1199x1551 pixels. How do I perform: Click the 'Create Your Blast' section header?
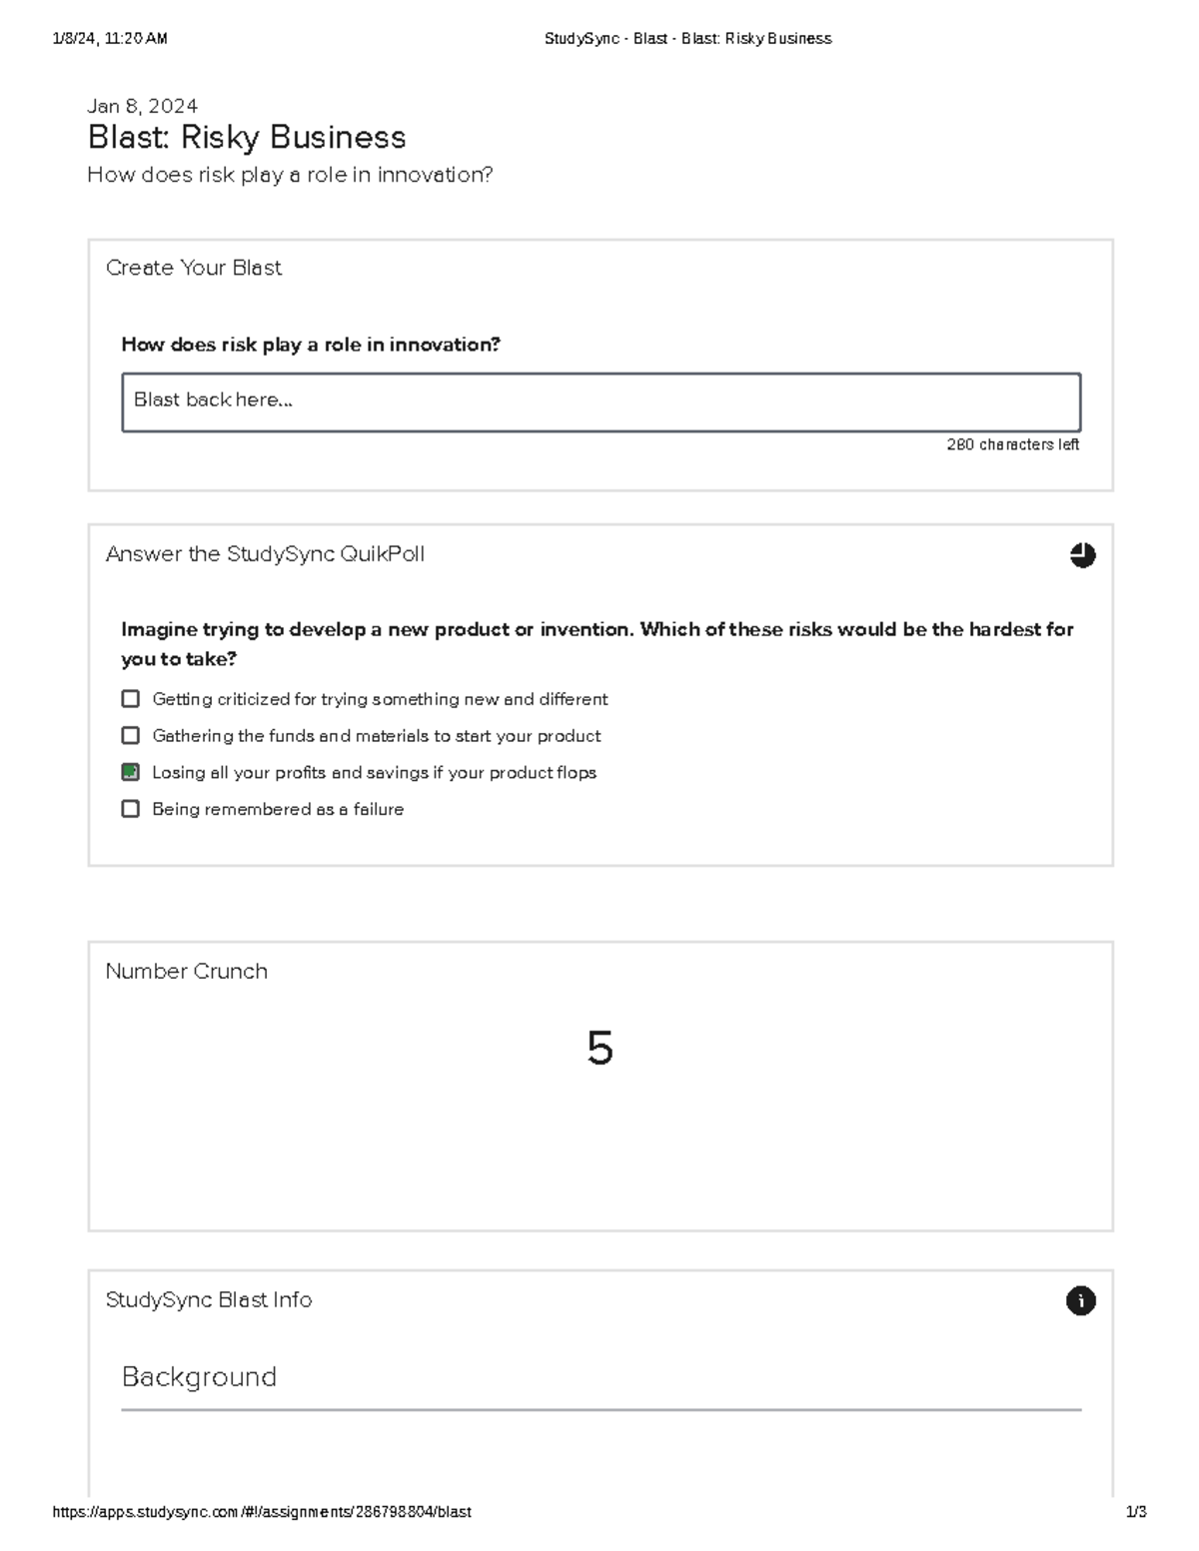coord(195,268)
